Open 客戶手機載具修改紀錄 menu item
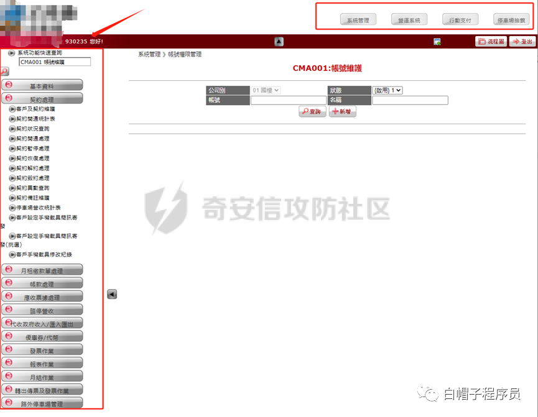 (44, 254)
